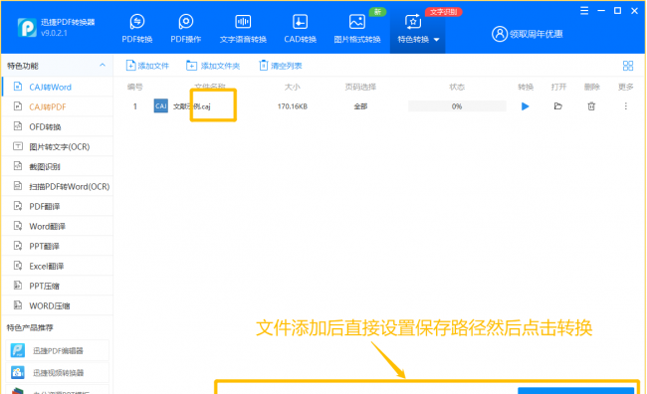Open the hamburger main menu icon
Viewport: 647px width, 394px height.
584,11
